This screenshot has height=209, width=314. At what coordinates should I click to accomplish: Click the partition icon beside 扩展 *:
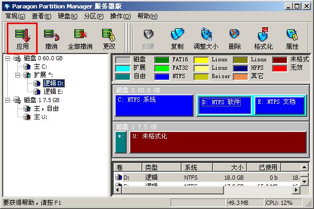pyautogui.click(x=27, y=75)
